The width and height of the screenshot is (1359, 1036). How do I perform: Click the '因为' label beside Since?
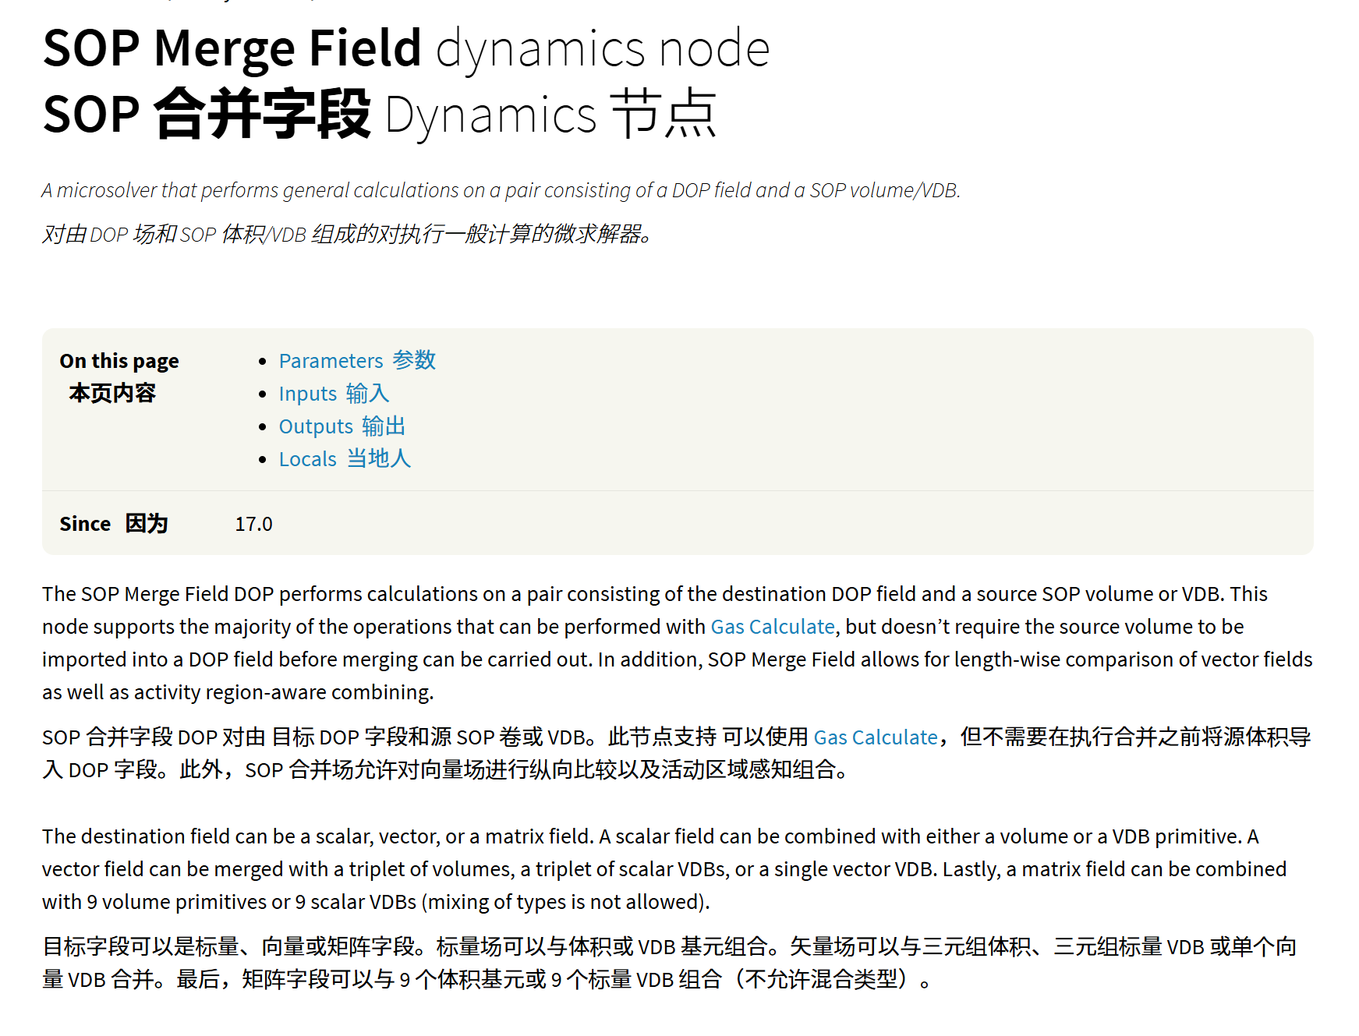coord(147,524)
